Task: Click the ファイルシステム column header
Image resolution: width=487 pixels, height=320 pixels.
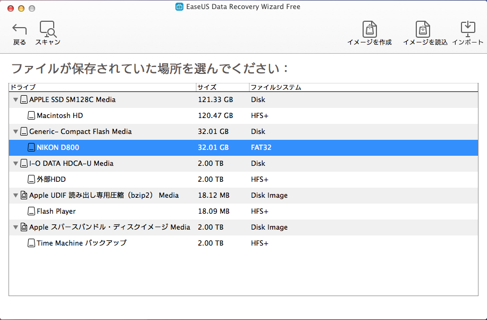Action: pyautogui.click(x=271, y=87)
